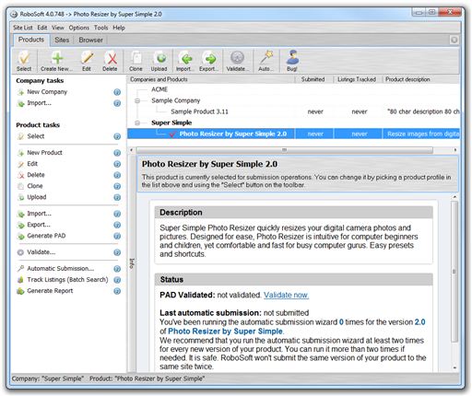Screen dimensions: 472x396
Task: Click help icon beside product Select task
Action: click(x=117, y=136)
